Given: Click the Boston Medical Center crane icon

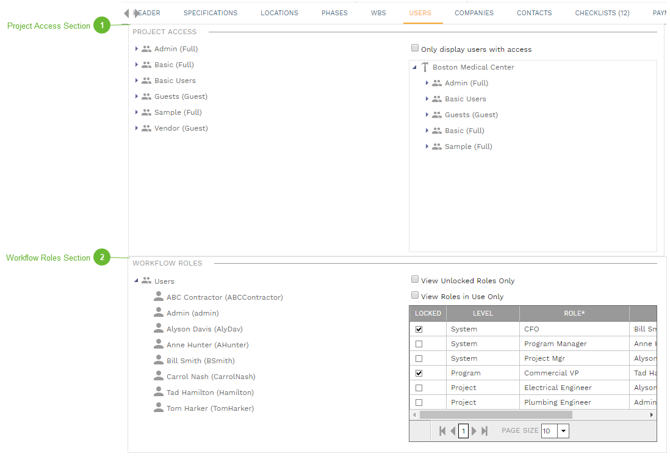Looking at the screenshot, I should point(425,67).
